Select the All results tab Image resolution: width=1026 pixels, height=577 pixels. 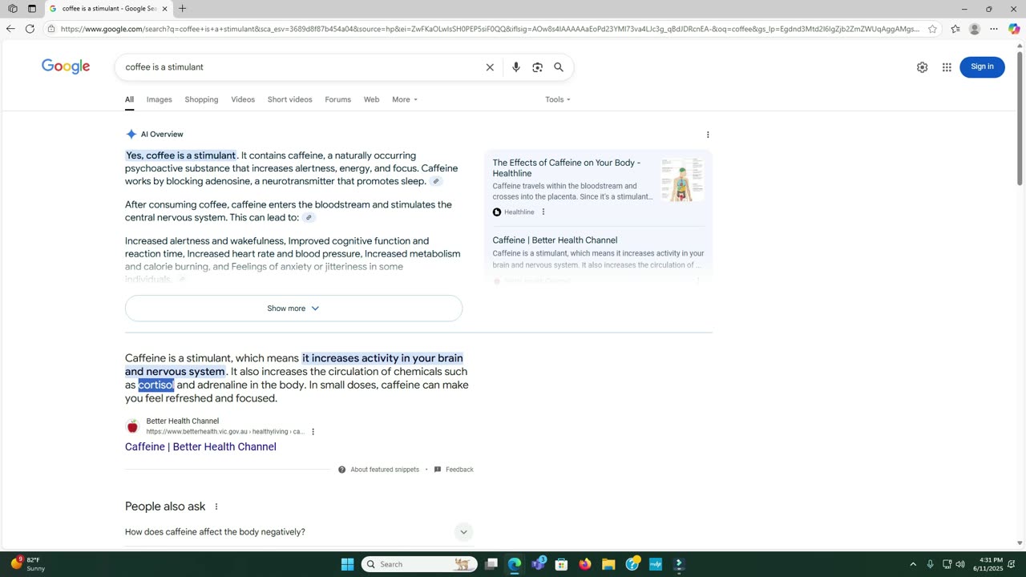129,99
